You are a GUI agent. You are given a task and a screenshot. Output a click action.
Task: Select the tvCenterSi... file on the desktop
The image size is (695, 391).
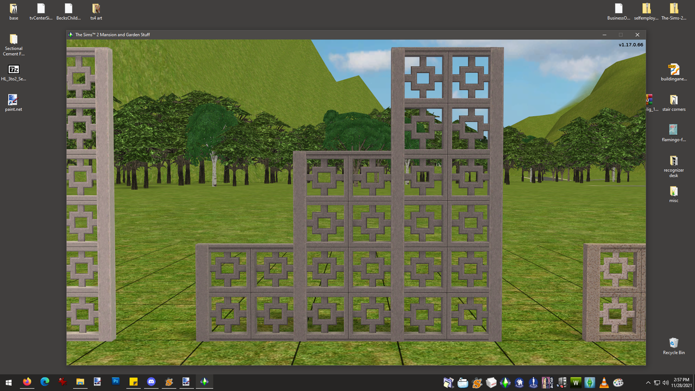(x=41, y=12)
